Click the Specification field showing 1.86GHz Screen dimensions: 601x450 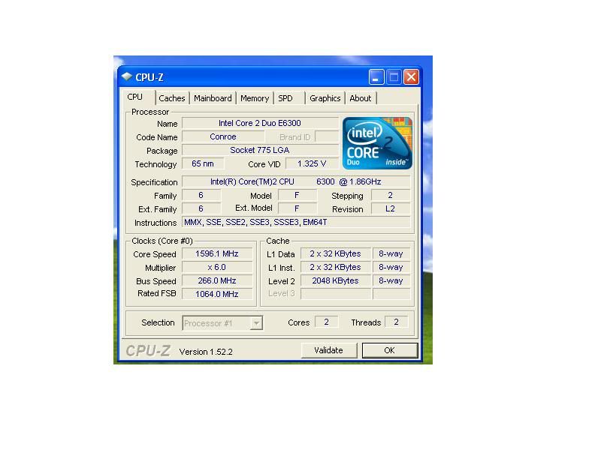pos(296,181)
